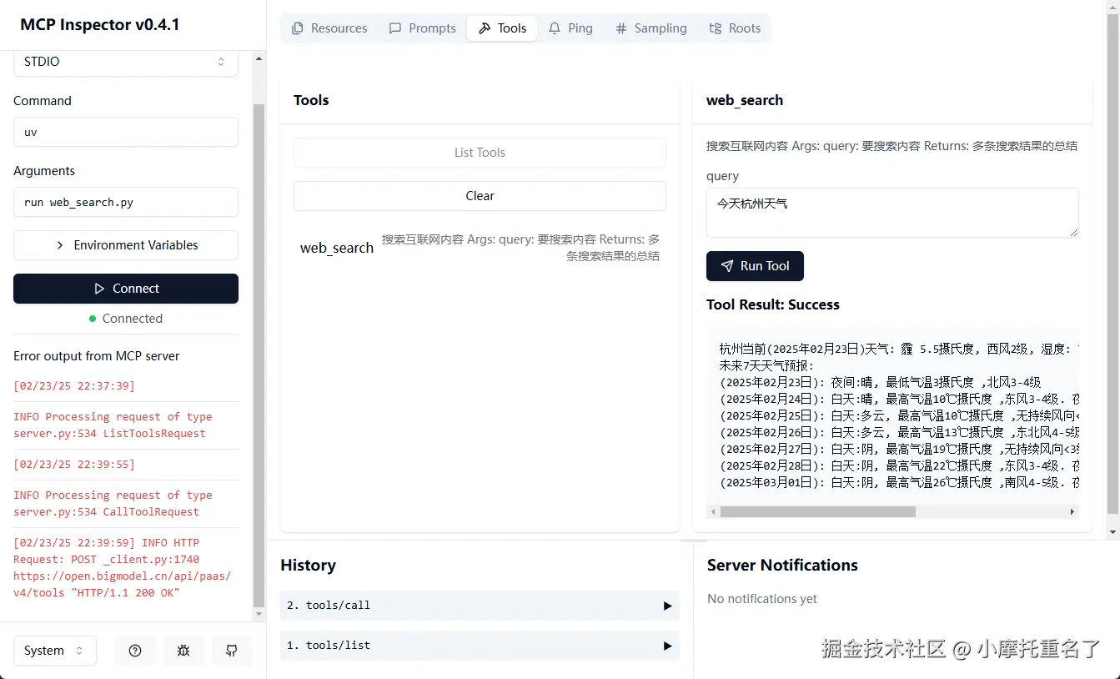1120x679 pixels.
Task: Click the CallToolRequest log line
Action: 113,504
